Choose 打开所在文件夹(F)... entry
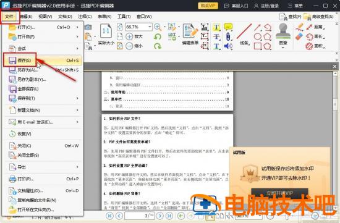The height and width of the screenshot is (223, 340). [43, 210]
